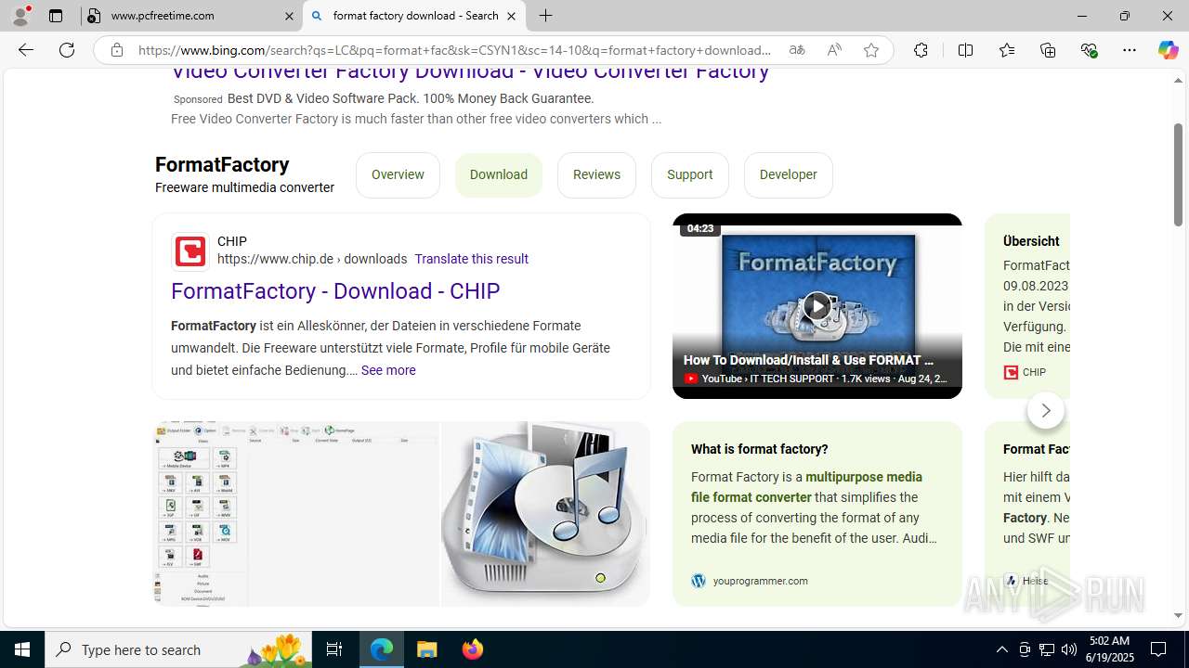Go back to previous page

point(26,50)
